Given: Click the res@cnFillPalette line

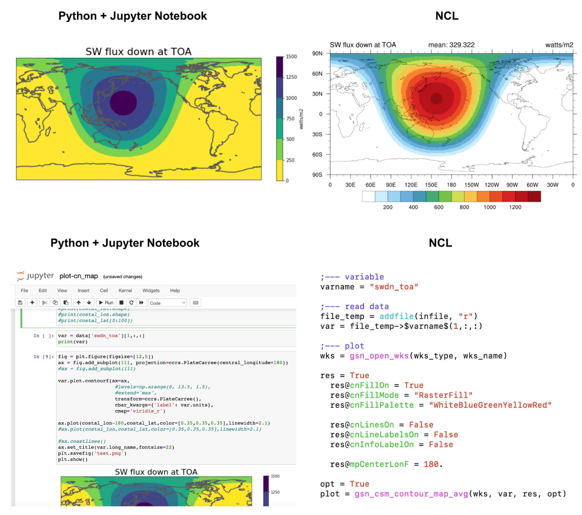Looking at the screenshot, I should 441,405.
